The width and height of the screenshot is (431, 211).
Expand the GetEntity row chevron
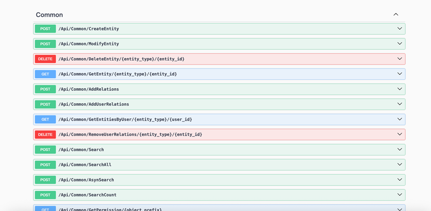click(x=400, y=74)
